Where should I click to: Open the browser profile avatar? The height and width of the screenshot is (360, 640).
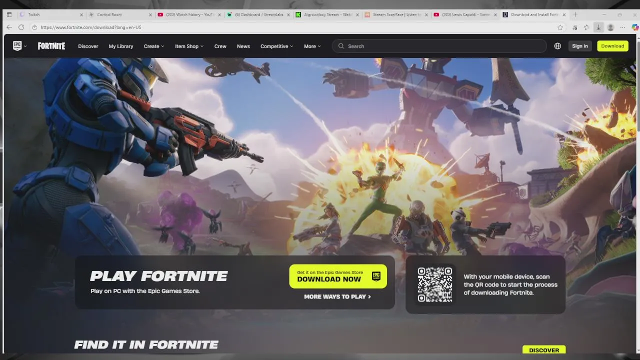[610, 27]
